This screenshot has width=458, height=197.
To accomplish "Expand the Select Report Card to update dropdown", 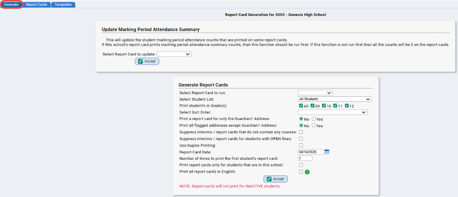I will coord(174,54).
